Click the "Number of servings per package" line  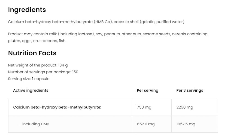(x=43, y=72)
